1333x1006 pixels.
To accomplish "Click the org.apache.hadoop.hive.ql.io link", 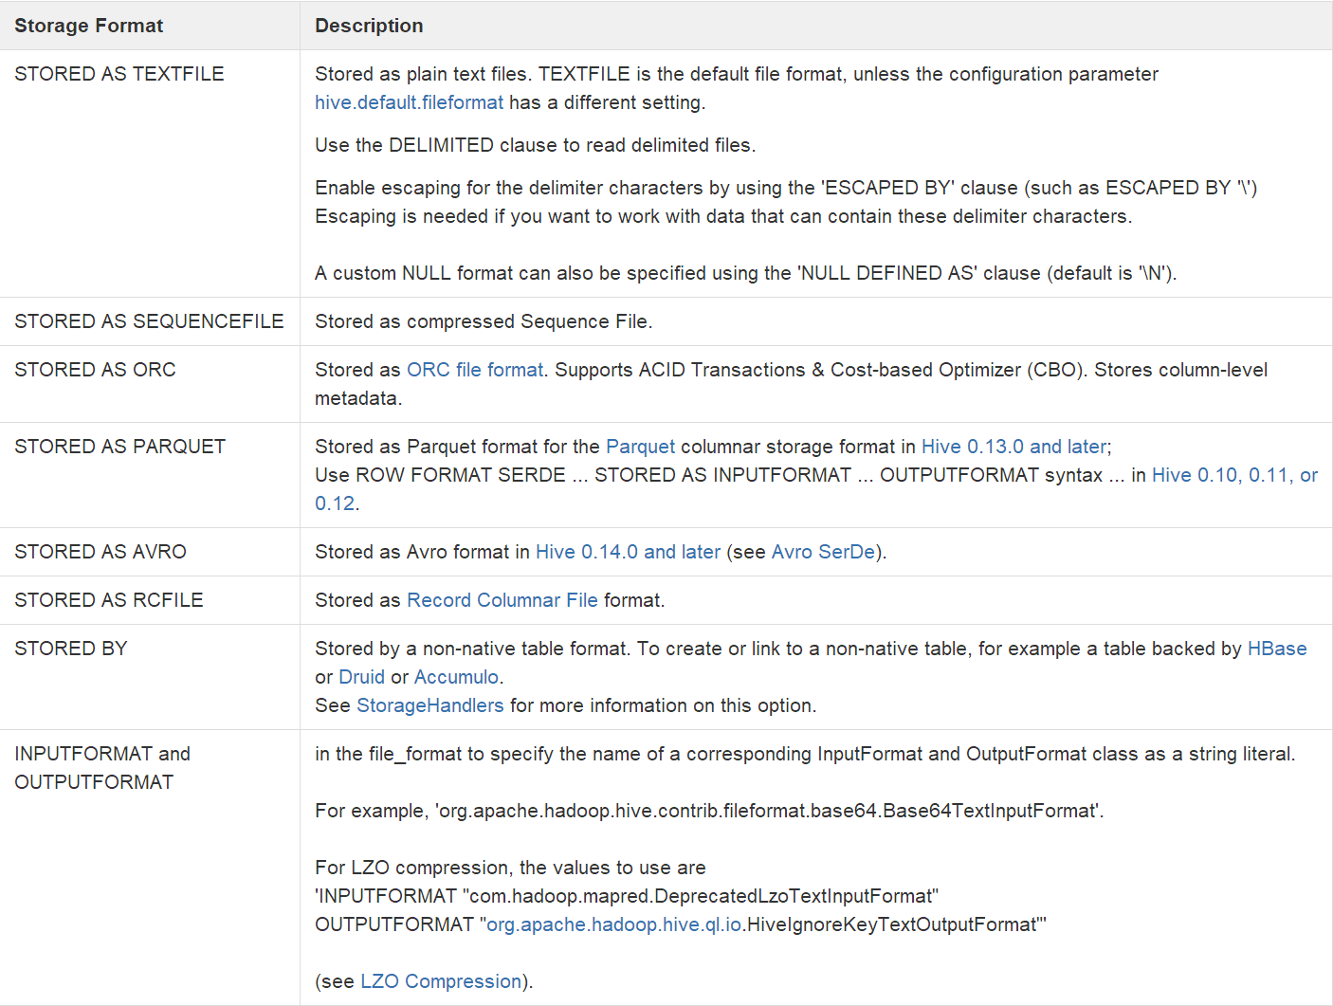I will pyautogui.click(x=614, y=924).
